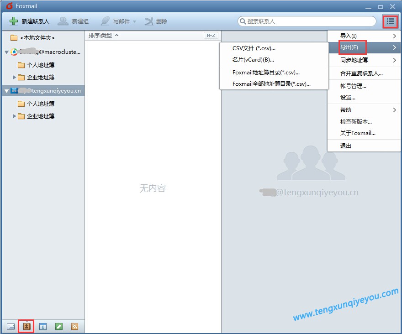Open the main menu list icon
This screenshot has height=334, width=402.
(390, 21)
